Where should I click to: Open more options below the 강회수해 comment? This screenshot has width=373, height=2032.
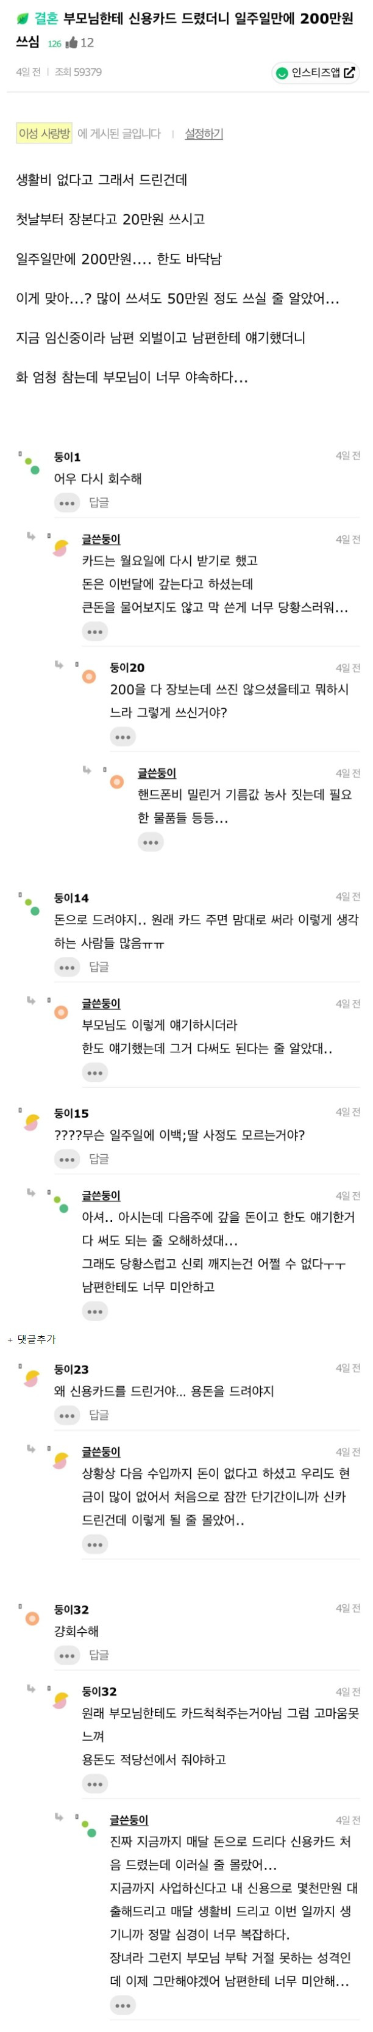click(67, 1654)
